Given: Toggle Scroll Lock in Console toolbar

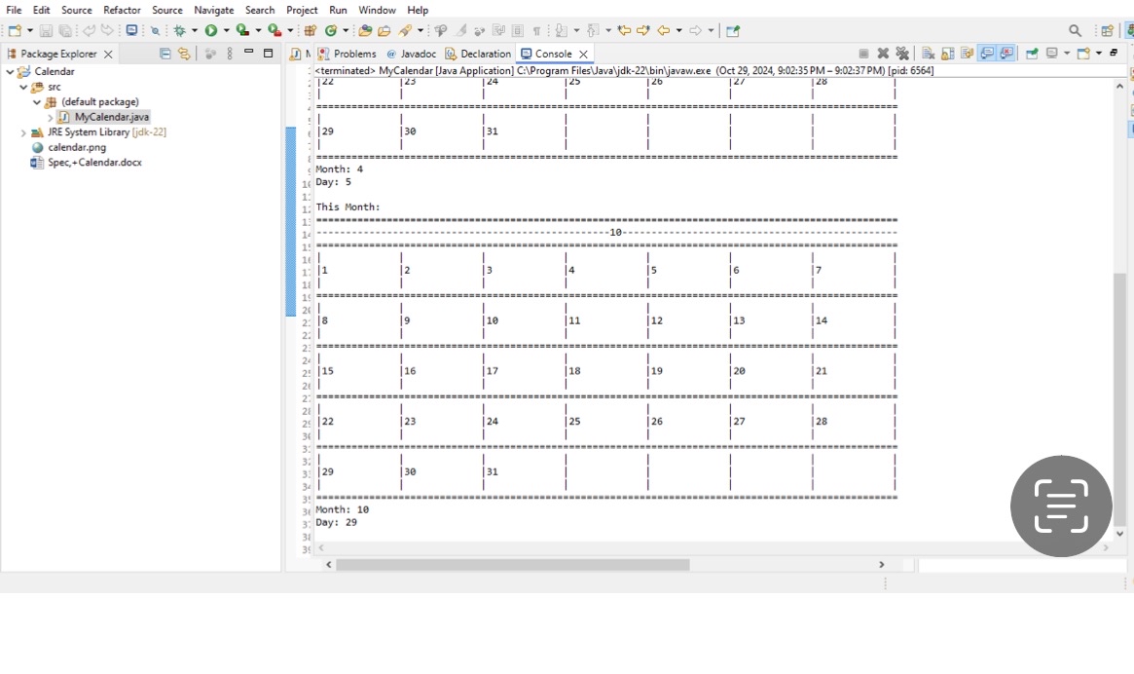Looking at the screenshot, I should click(x=948, y=54).
